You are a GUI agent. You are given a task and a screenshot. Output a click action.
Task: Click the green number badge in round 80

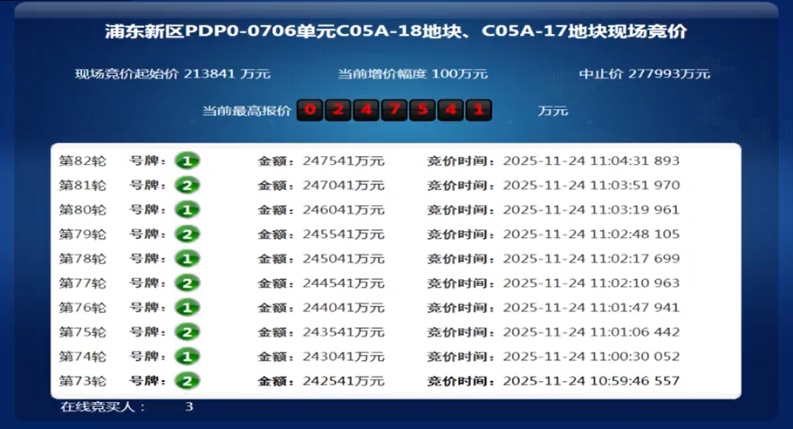187,209
